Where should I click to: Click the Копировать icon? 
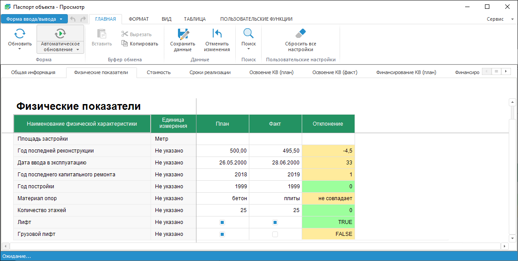click(125, 44)
